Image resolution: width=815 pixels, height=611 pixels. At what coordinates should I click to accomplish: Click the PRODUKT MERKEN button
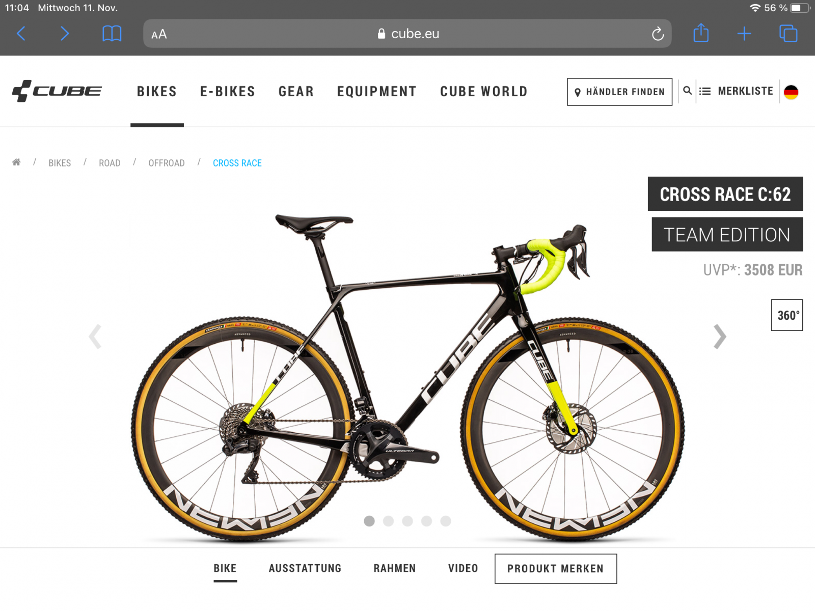(556, 569)
